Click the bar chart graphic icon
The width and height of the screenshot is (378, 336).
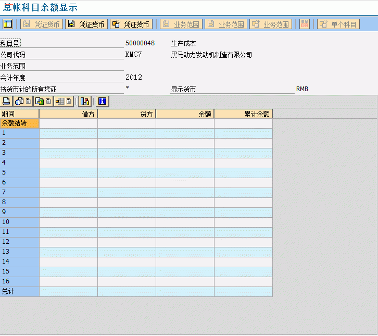click(85, 101)
